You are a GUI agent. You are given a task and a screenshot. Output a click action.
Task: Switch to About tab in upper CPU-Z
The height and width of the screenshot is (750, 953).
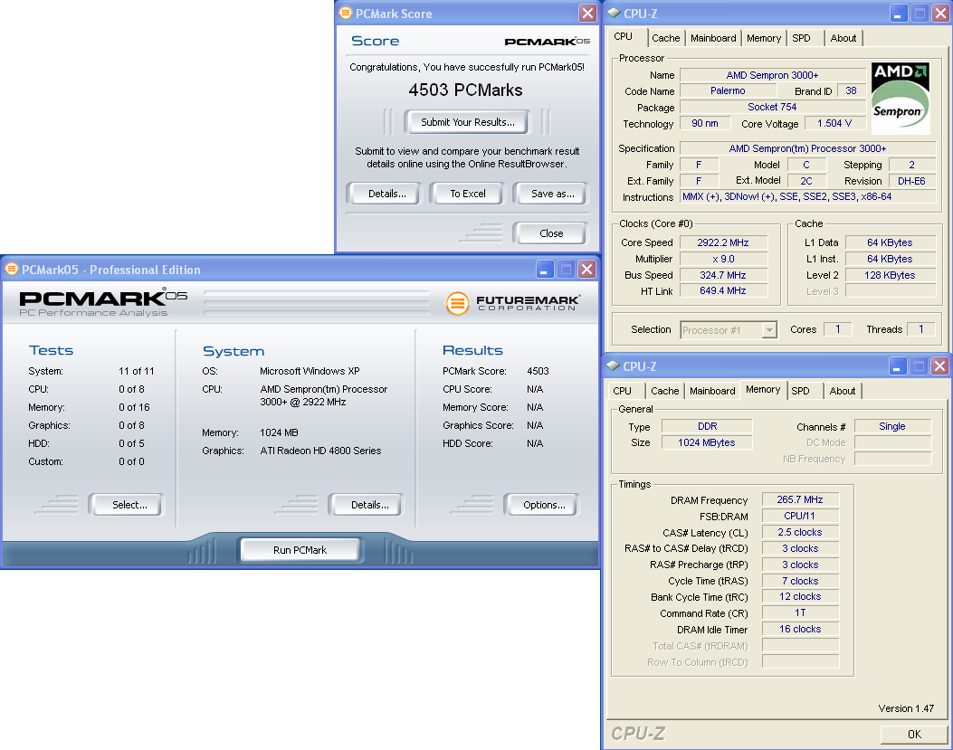coord(843,38)
